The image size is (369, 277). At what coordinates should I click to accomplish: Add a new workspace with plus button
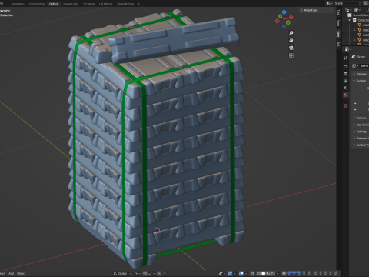tap(138, 4)
